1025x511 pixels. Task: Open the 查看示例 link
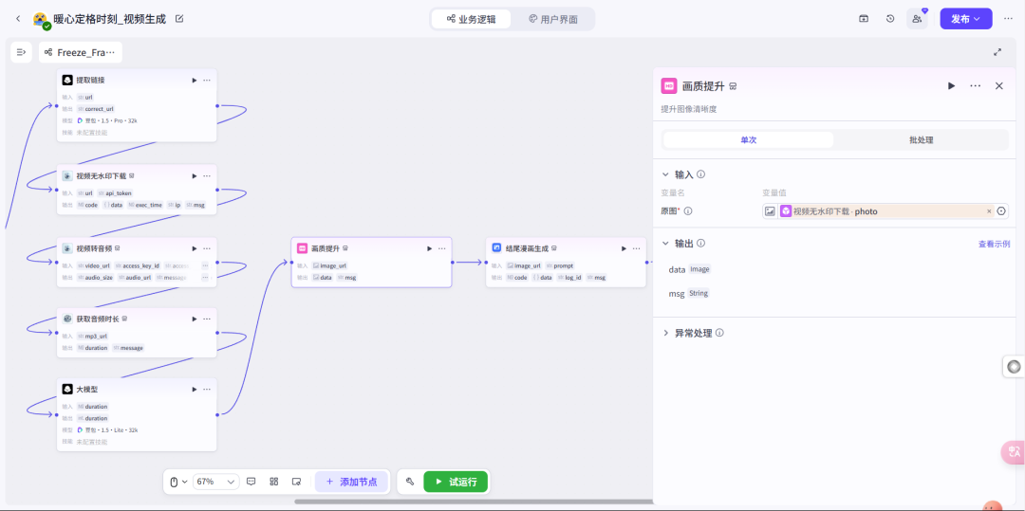pos(994,244)
